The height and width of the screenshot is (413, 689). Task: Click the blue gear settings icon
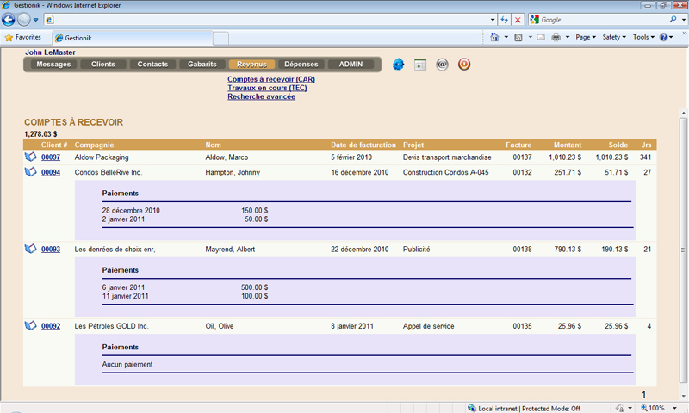pos(398,65)
